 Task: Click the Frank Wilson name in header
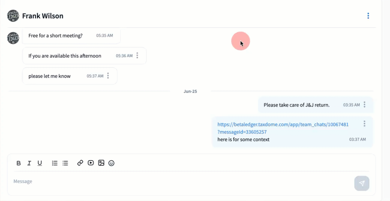[x=43, y=16]
